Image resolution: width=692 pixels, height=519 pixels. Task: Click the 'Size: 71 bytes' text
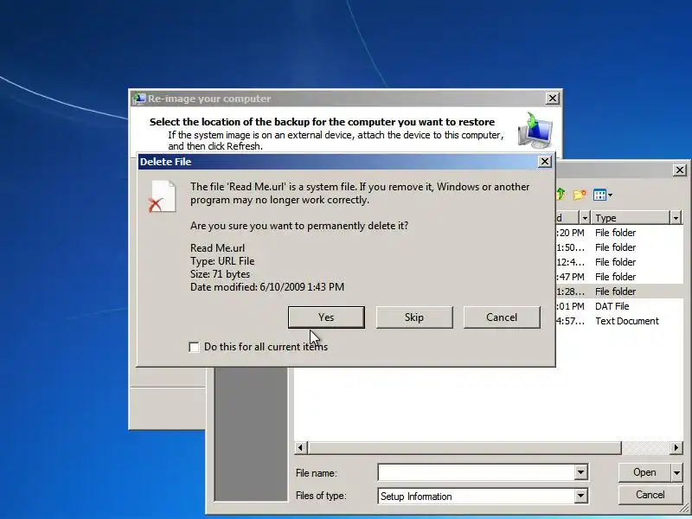point(220,274)
